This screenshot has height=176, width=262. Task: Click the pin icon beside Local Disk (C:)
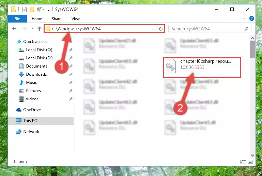click(71, 50)
